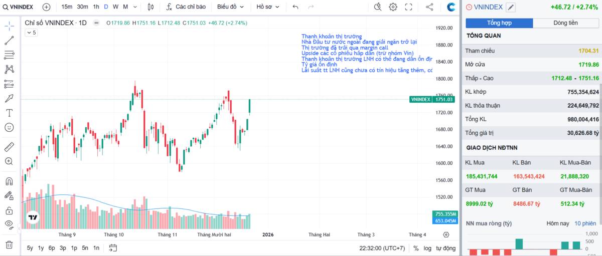
Task: Open the emoji sticker tool
Action: 9,127
